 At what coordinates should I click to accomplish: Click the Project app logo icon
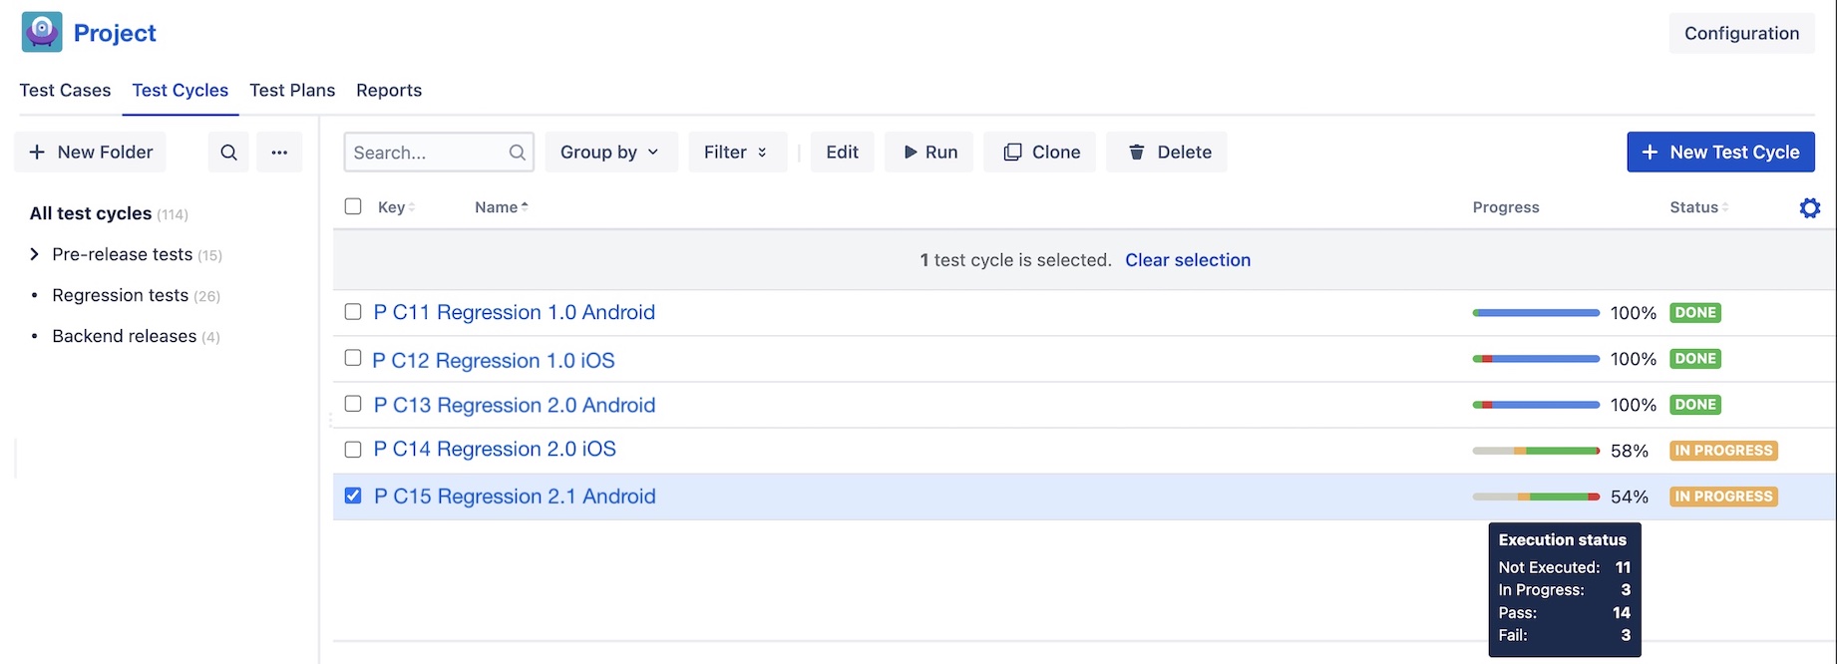pyautogui.click(x=42, y=32)
